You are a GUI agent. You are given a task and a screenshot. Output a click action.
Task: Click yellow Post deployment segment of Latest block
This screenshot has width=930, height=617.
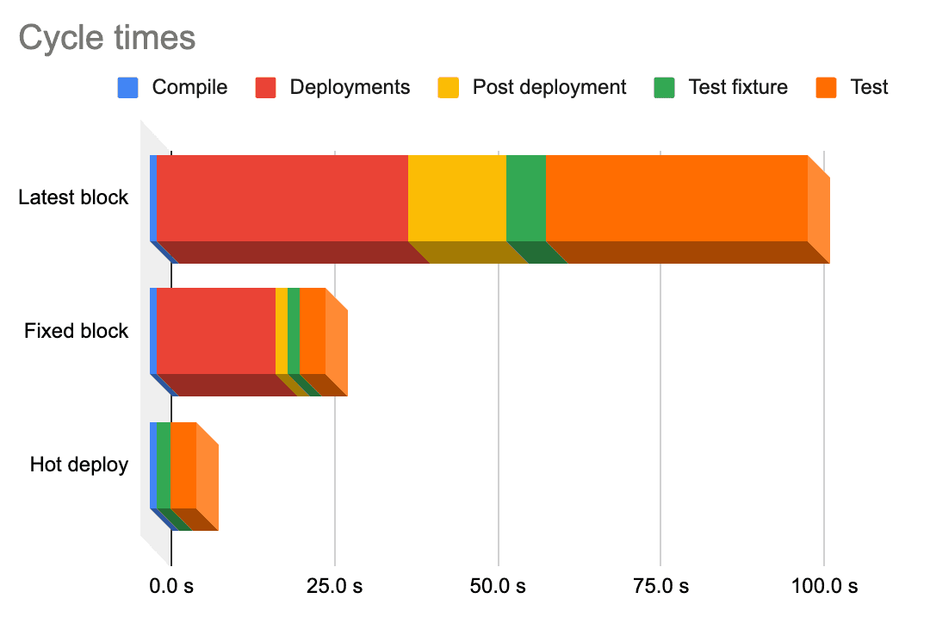(456, 198)
